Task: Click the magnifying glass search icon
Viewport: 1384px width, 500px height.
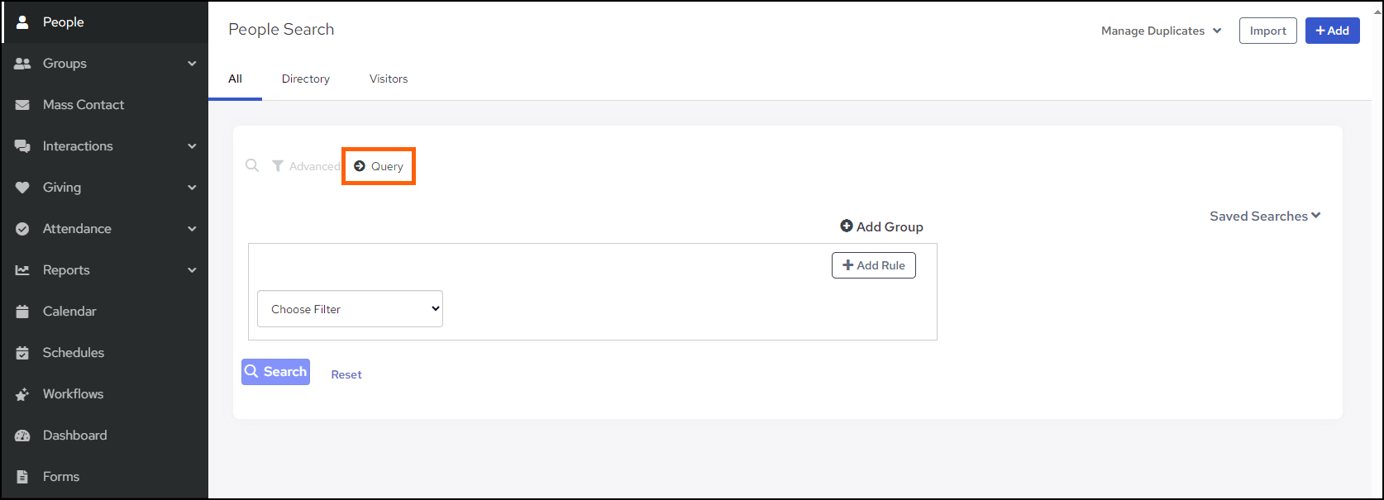Action: pyautogui.click(x=252, y=166)
